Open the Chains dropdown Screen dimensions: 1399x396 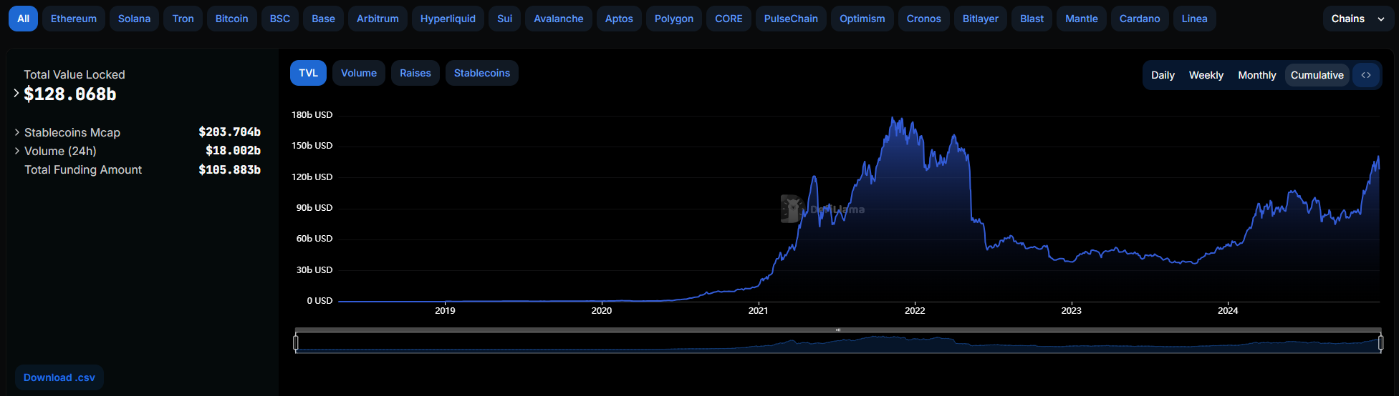[x=1357, y=19]
